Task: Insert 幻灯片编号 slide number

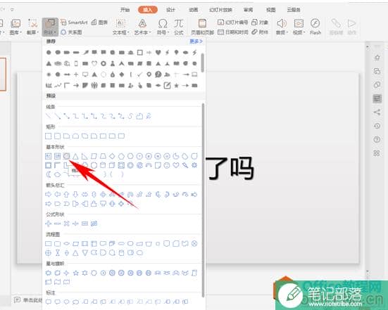Action: tap(232, 22)
